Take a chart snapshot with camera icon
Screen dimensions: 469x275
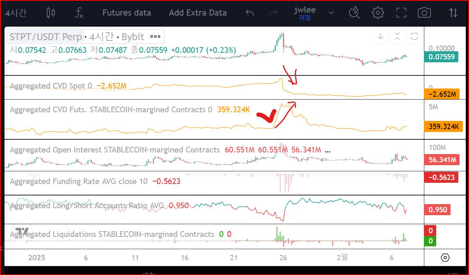(x=424, y=13)
